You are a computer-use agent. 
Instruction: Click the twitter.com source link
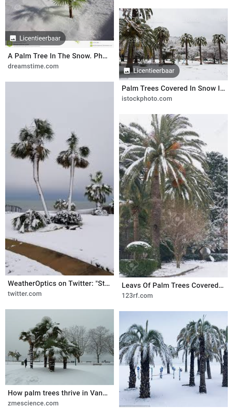pyautogui.click(x=25, y=294)
